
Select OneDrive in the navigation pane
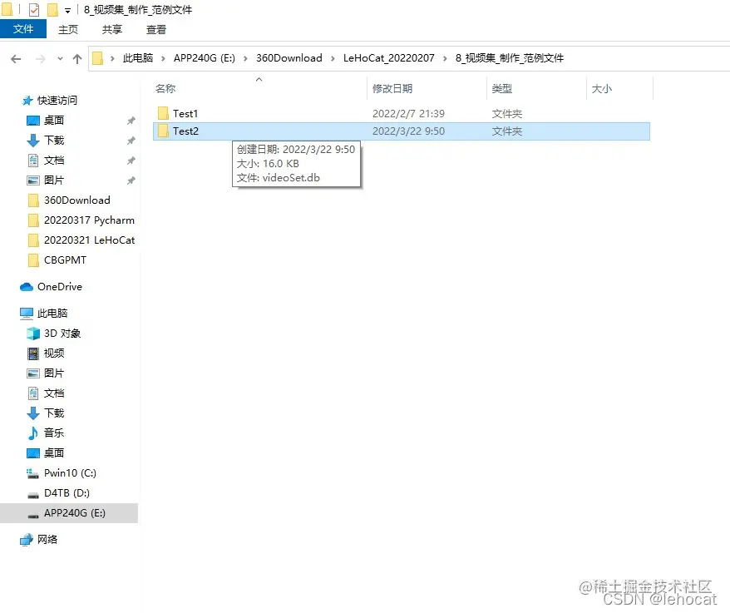click(x=58, y=286)
